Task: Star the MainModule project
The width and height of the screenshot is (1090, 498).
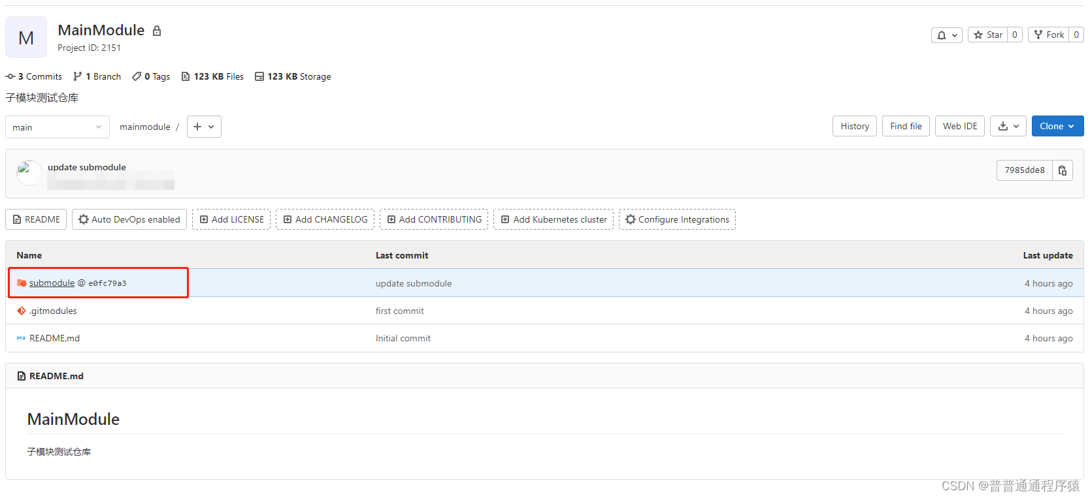Action: [x=988, y=35]
